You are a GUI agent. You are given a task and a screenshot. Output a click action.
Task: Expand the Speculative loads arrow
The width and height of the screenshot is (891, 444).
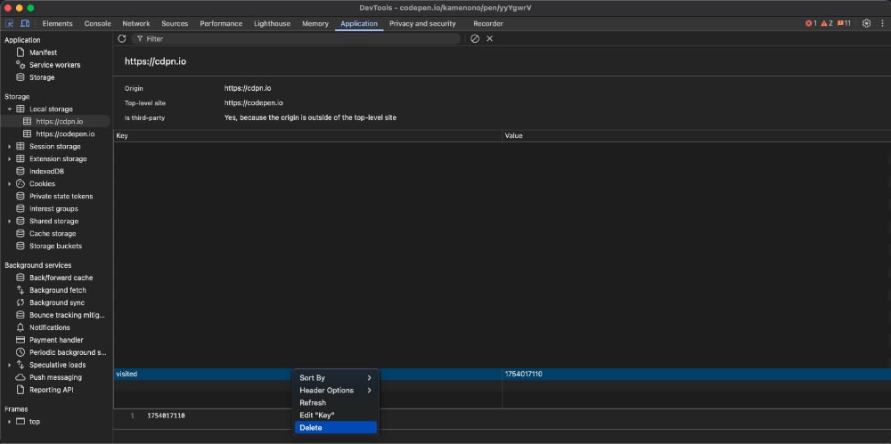click(x=10, y=366)
